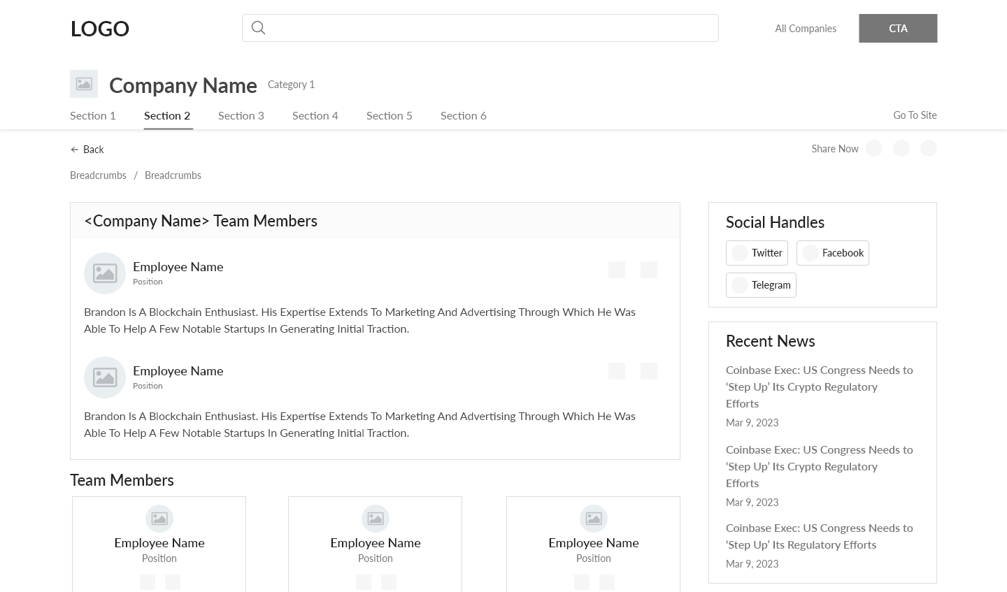Click left social icon on middle team card
This screenshot has width=1007, height=592.
pyautogui.click(x=364, y=582)
